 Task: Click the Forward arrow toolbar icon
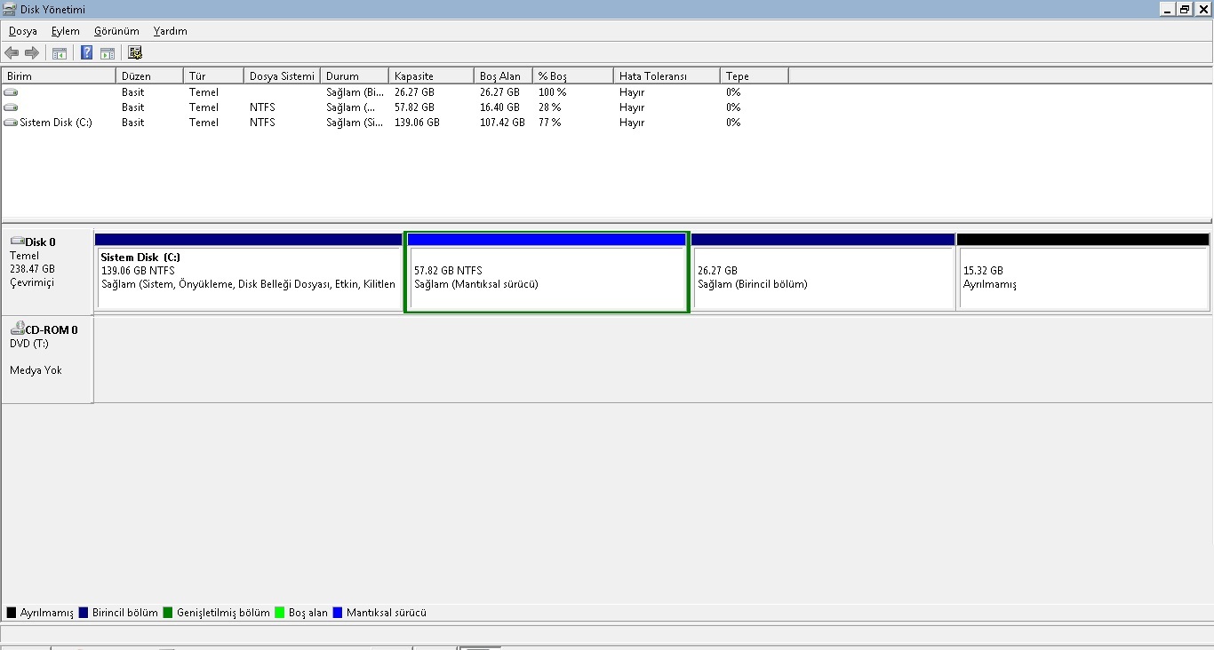[x=32, y=53]
